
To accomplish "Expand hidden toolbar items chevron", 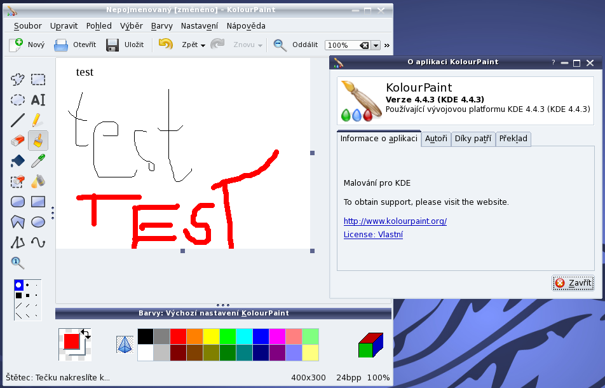I will [x=387, y=45].
